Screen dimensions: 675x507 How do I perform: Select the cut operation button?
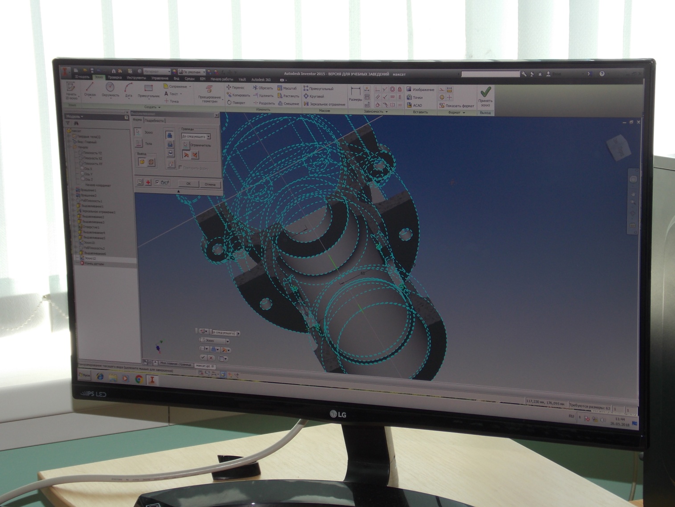[x=170, y=144]
